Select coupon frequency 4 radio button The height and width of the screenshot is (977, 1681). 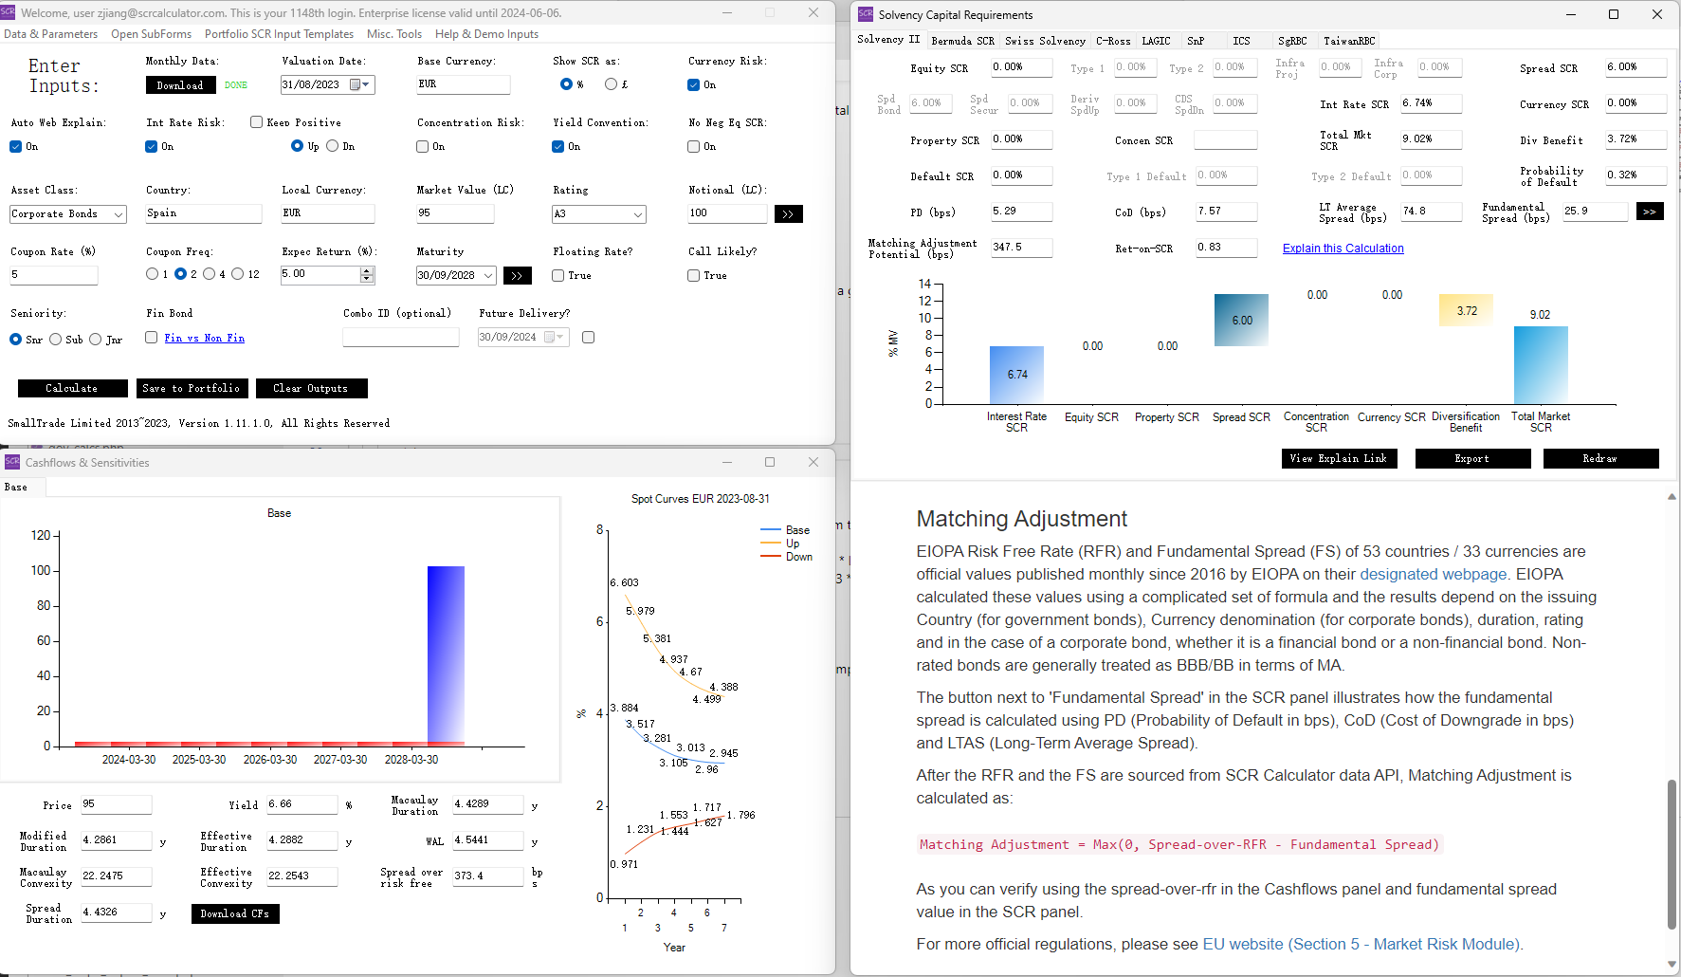(x=210, y=274)
